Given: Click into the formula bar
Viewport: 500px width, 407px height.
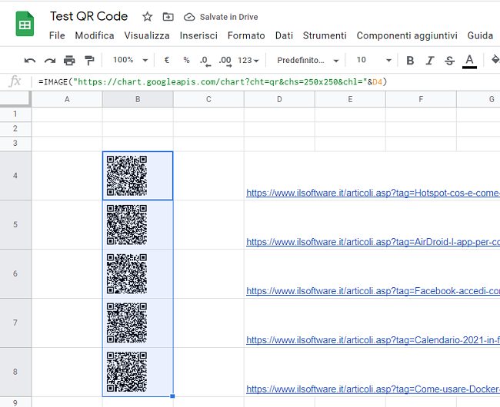Looking at the screenshot, I should pos(266,81).
